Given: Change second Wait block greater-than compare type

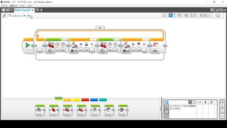Looking at the screenshot, I should (x=133, y=44).
